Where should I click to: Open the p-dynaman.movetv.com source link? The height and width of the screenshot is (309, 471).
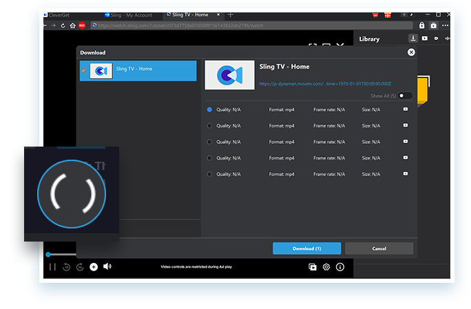click(325, 84)
